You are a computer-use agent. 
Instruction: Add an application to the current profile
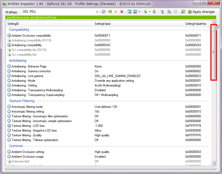coord(129,12)
